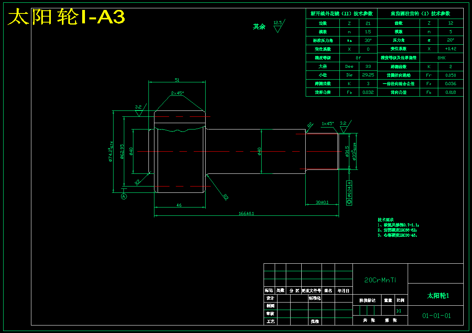Image resolution: width=472 pixels, height=333 pixels.
Task: Select the 29.25 minor diameter value
Action: tap(368, 75)
